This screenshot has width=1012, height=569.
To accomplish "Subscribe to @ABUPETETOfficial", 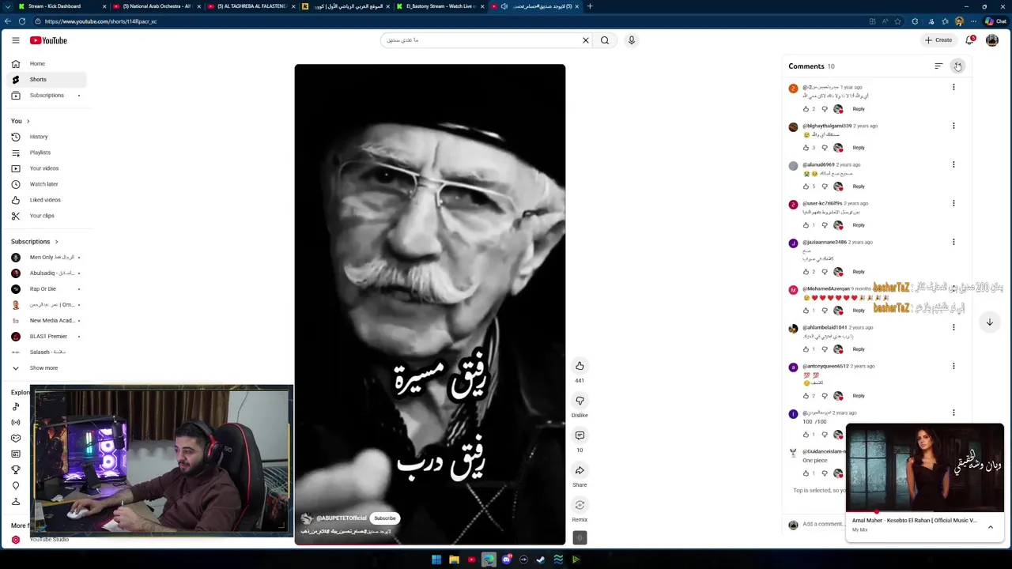I will pyautogui.click(x=385, y=518).
